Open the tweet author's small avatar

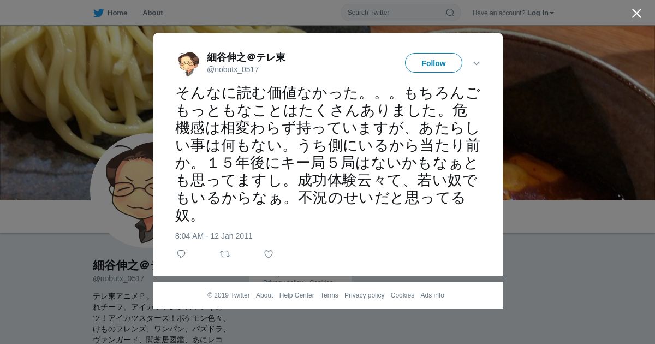[188, 64]
